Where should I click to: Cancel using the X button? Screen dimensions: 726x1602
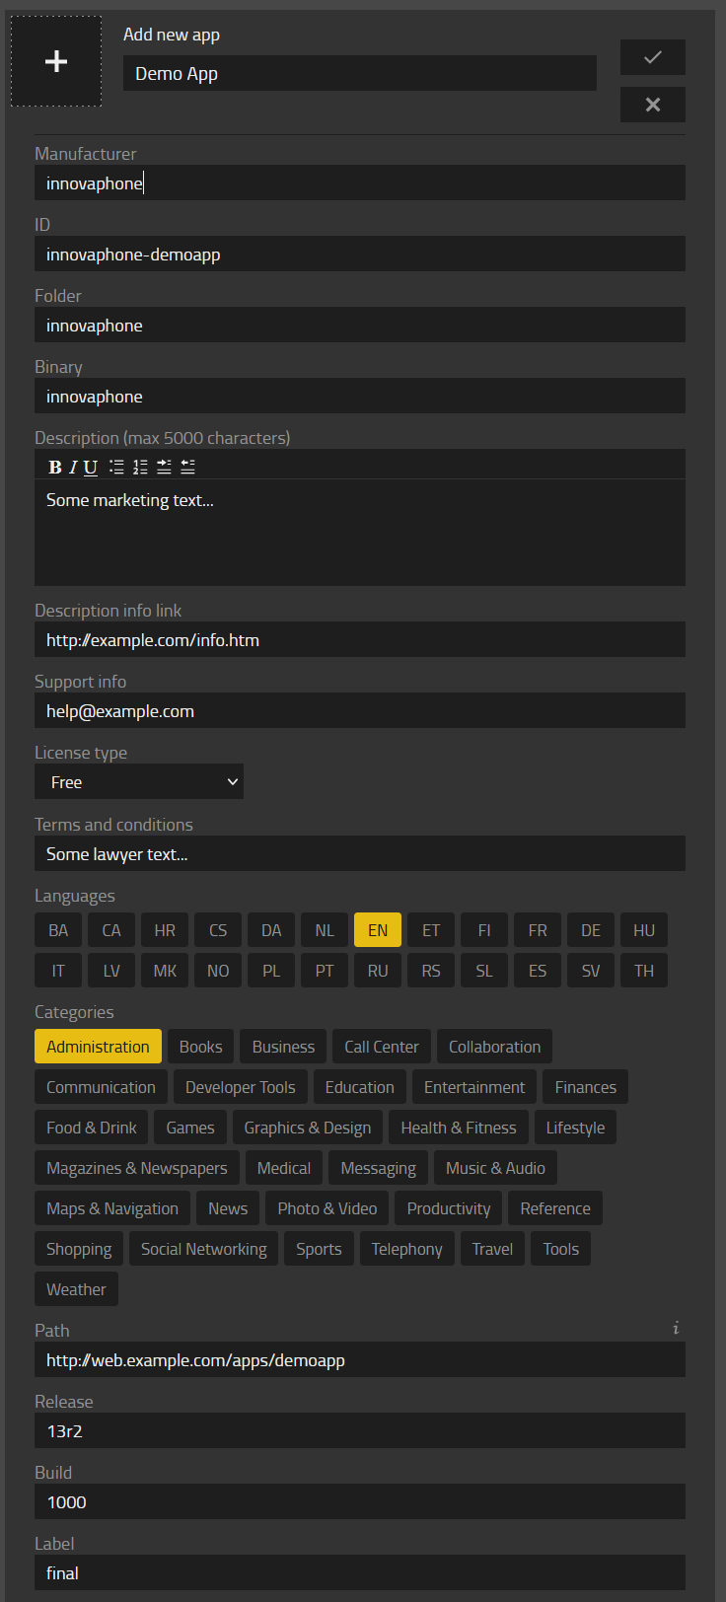pyautogui.click(x=652, y=105)
